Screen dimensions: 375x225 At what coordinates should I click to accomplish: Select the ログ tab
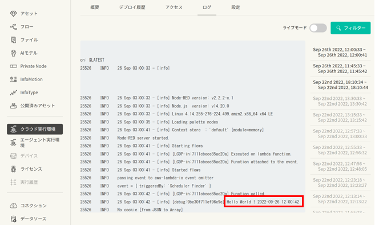tap(207, 7)
